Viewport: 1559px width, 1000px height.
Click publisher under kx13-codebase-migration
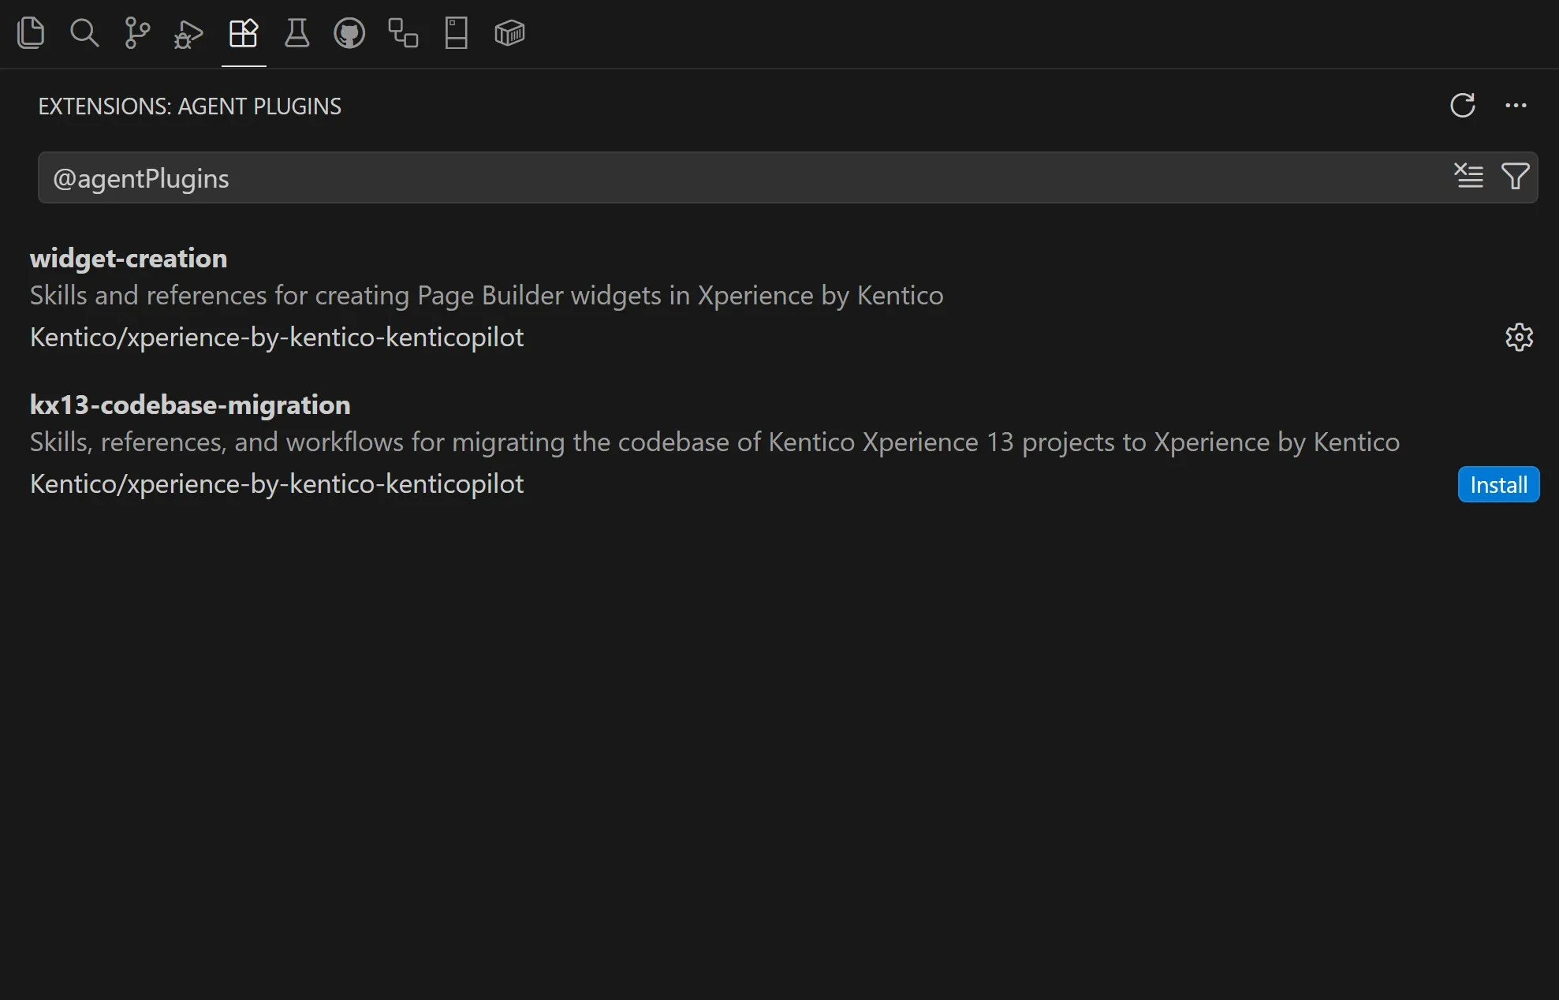[x=277, y=484]
